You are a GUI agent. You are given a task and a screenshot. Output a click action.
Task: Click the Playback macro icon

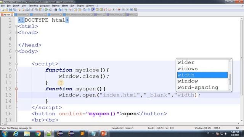pyautogui.click(x=127, y=10)
